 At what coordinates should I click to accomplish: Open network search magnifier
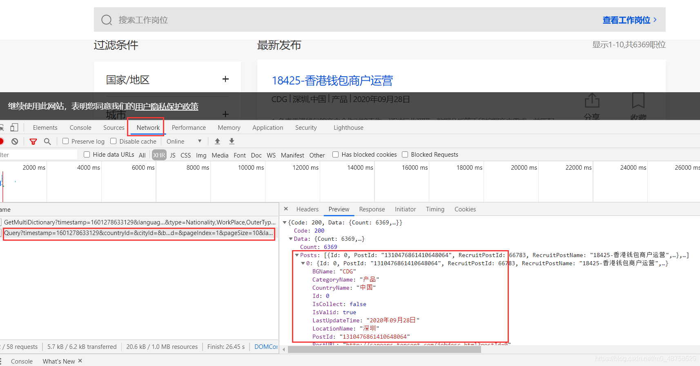click(47, 141)
